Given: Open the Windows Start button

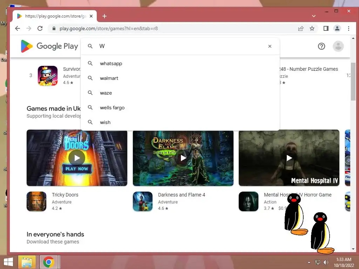Looking at the screenshot, I should (8, 262).
